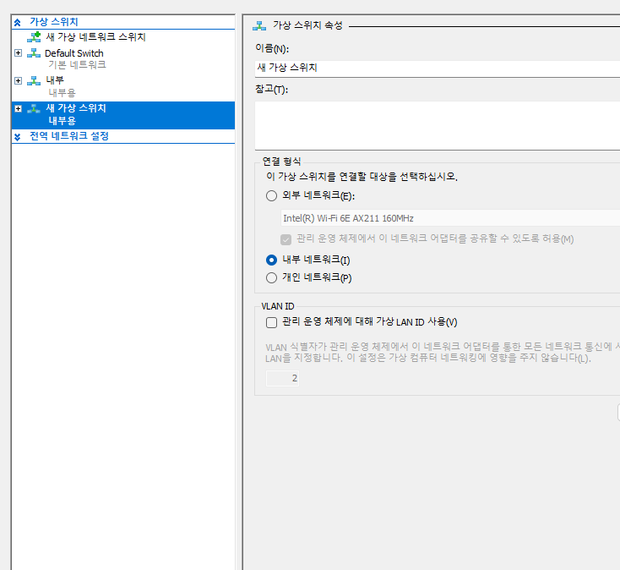
Task: Select 새 가상 네트워크 스위치 tree item
Action: (x=95, y=37)
